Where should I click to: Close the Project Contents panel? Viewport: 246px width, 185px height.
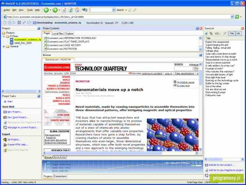tap(201, 28)
